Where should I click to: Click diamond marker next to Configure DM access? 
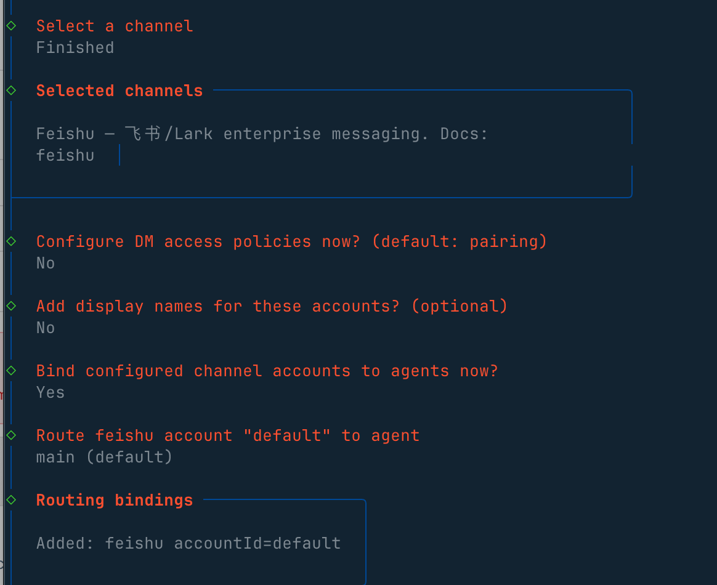[x=11, y=241]
